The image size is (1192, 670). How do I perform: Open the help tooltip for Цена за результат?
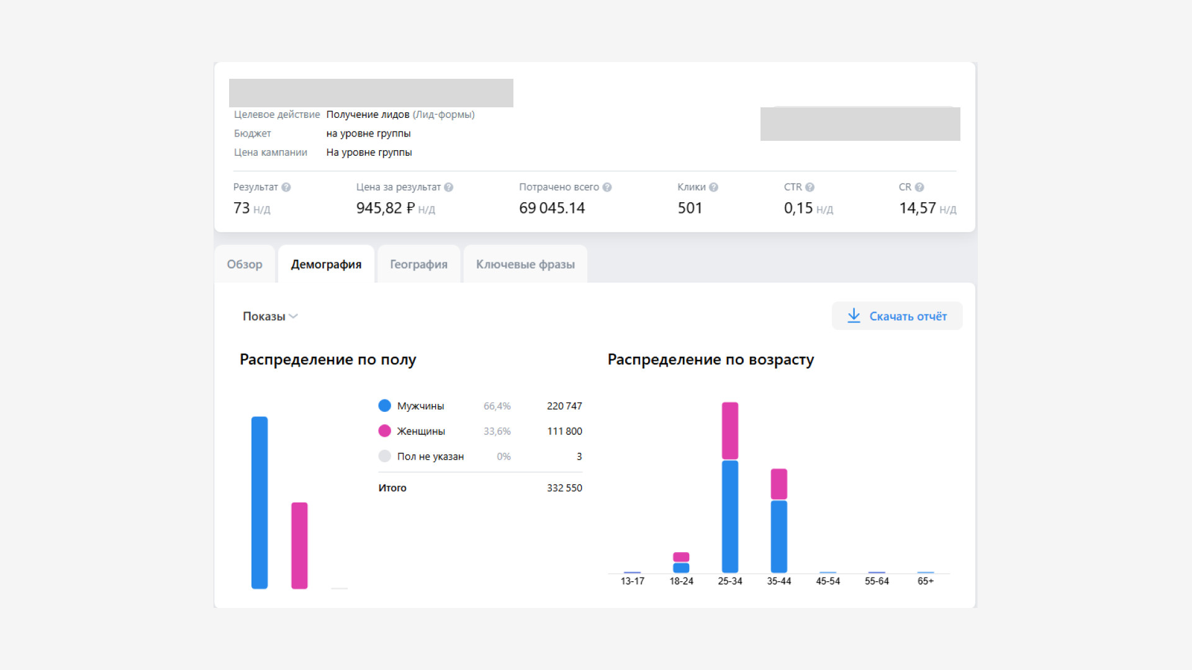coord(448,187)
